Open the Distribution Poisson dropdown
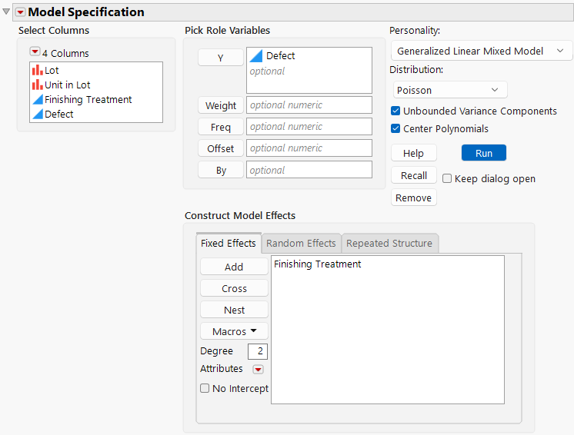The image size is (574, 435). point(449,90)
